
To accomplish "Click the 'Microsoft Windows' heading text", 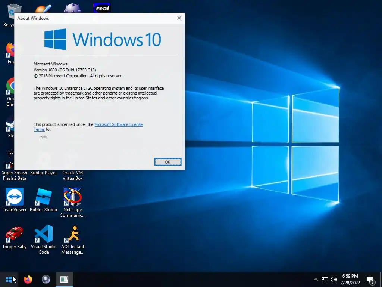I will [50, 64].
